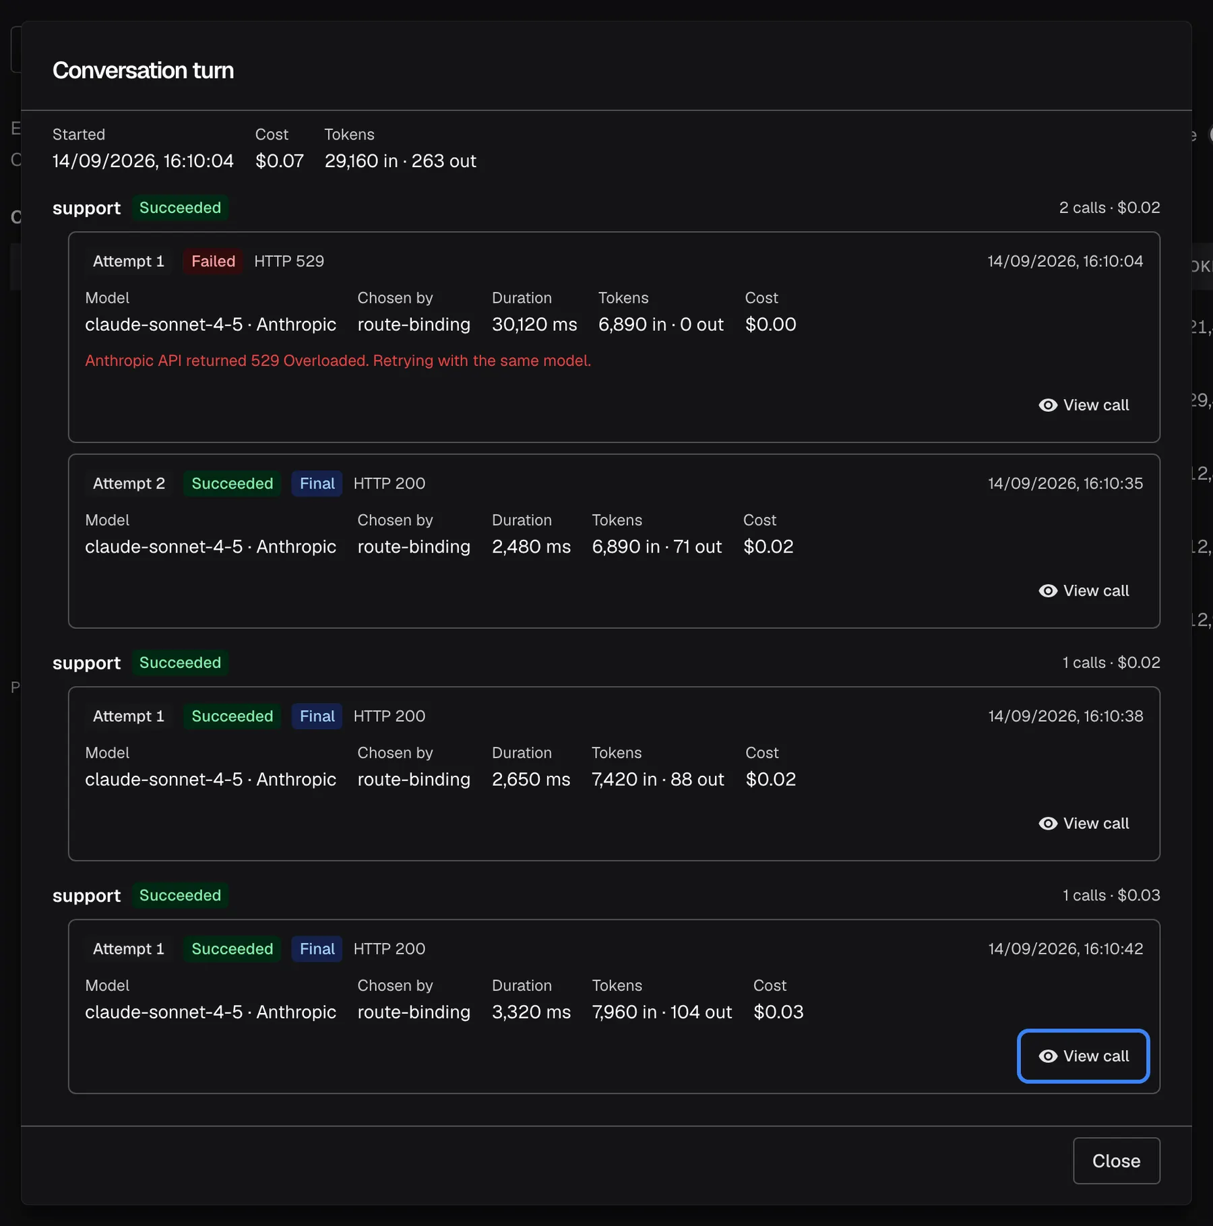The width and height of the screenshot is (1213, 1226).
Task: Click the timestamp 14/09/2026, 16:10:42
Action: [1065, 948]
